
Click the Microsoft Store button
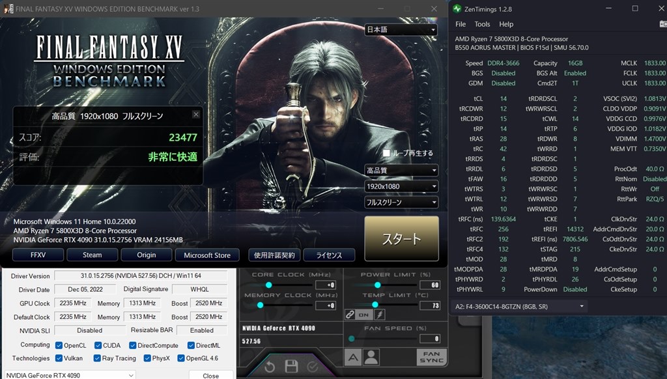[207, 255]
